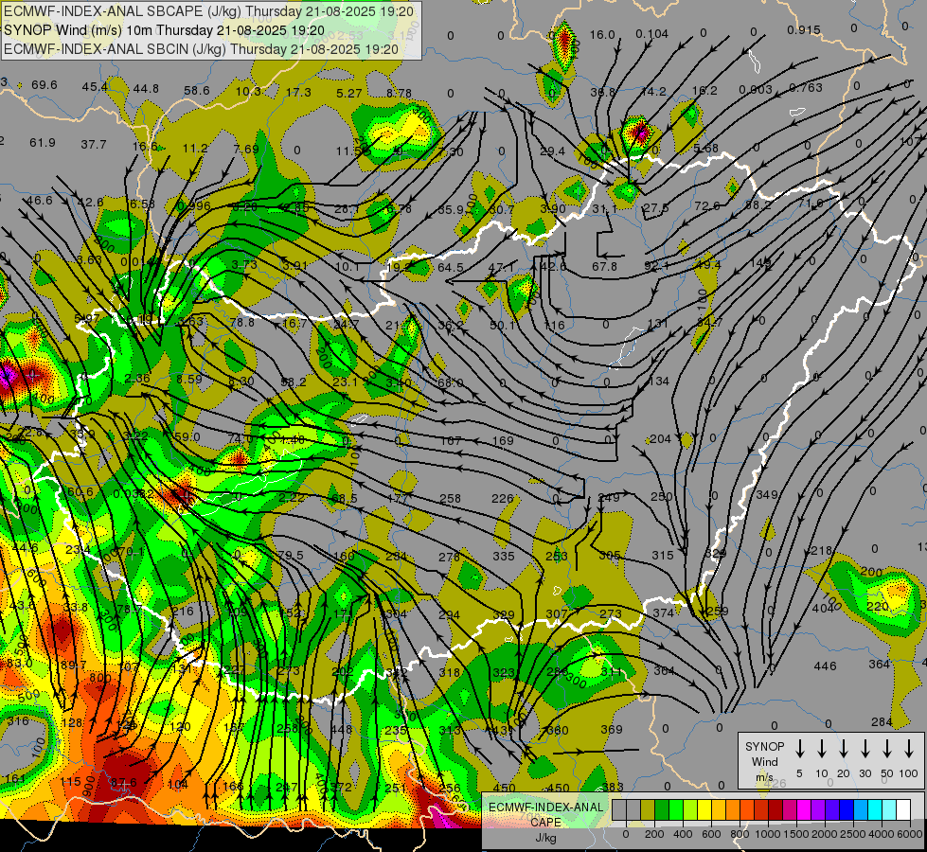Click the SYNOP wind legend arrow labeled 100
The height and width of the screenshot is (852, 927).
pyautogui.click(x=909, y=748)
